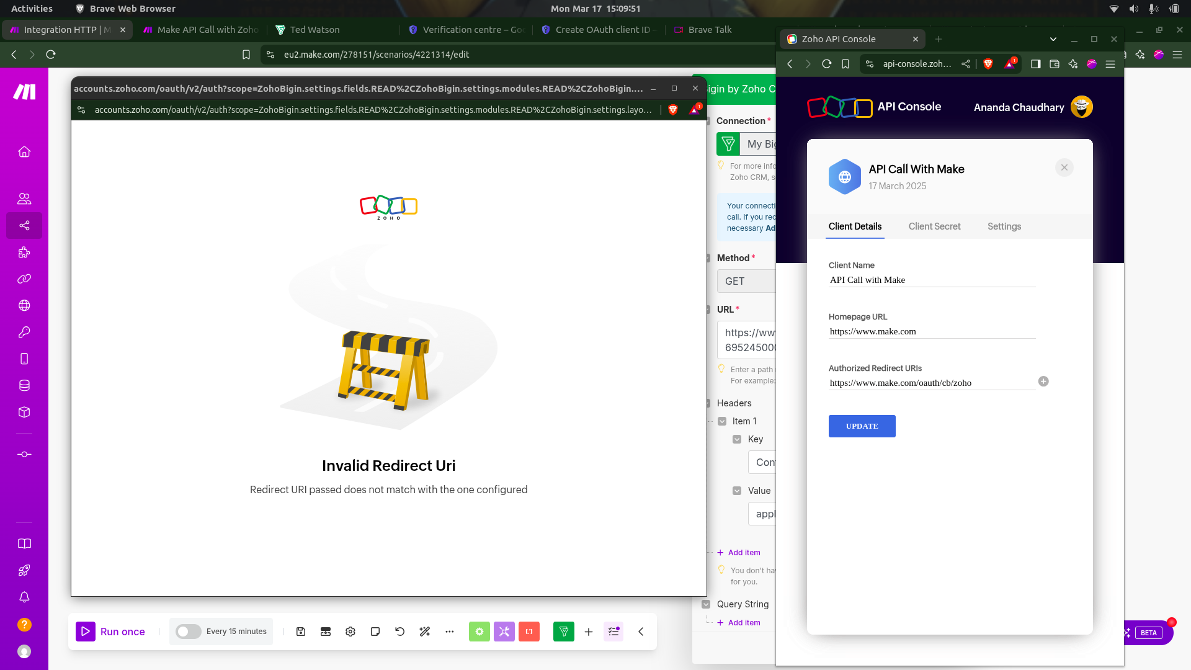Open the Connections link icon in sidebar
This screenshot has height=670, width=1191.
(x=24, y=279)
